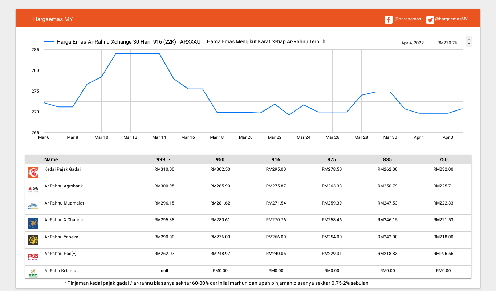Select the Ar-Rahnu Agrobank row name
Image resolution: width=496 pixels, height=299 pixels.
point(64,186)
